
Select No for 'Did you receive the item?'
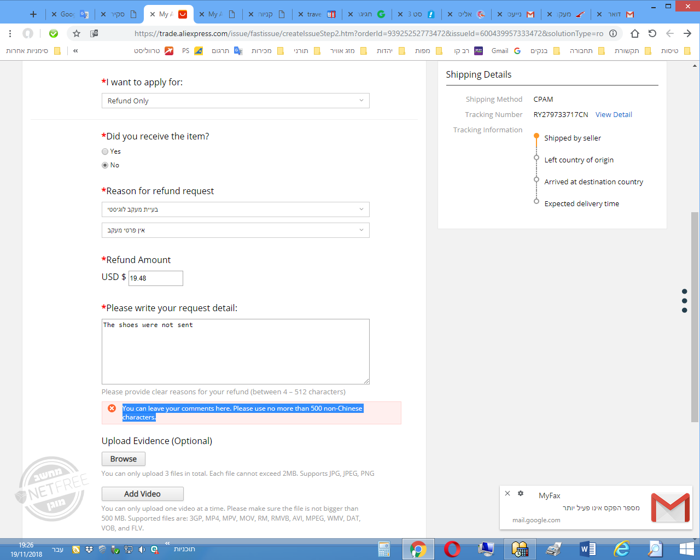(104, 165)
